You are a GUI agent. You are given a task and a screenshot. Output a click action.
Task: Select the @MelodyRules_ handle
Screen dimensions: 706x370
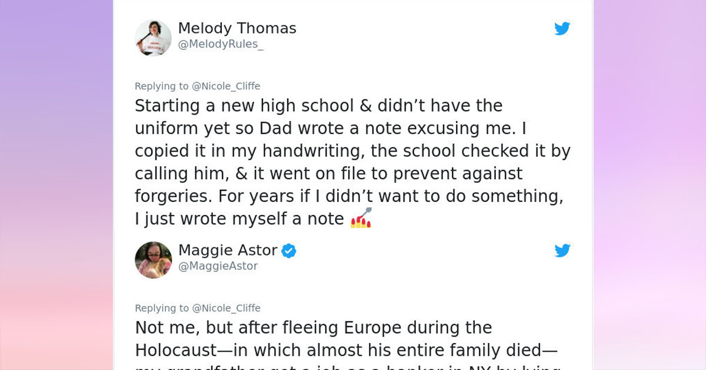[219, 43]
